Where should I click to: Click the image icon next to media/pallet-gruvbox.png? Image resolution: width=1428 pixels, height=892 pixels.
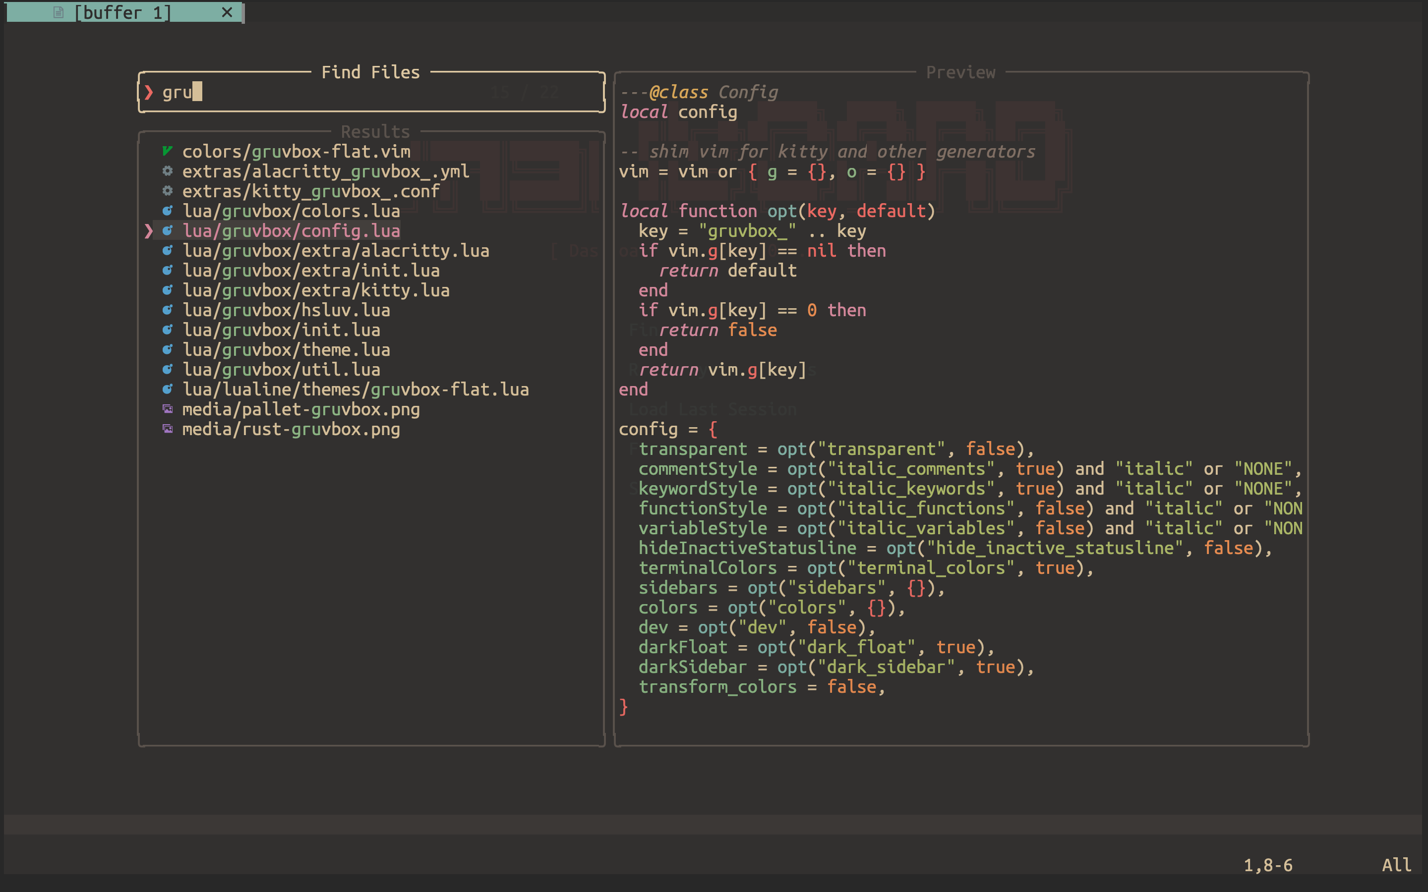click(x=168, y=409)
